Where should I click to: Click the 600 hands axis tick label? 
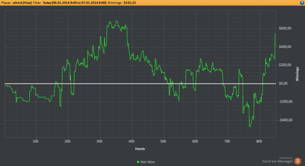tap(195, 141)
